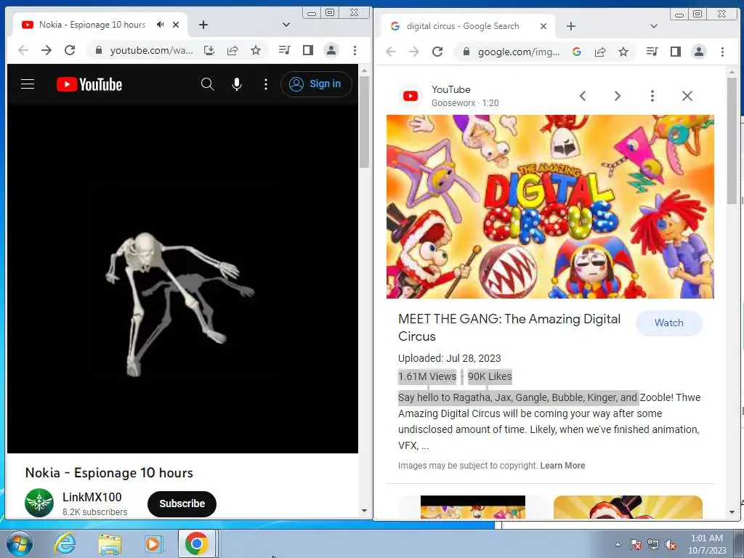Open a new tab in Google window
744x558 pixels.
coord(571,26)
